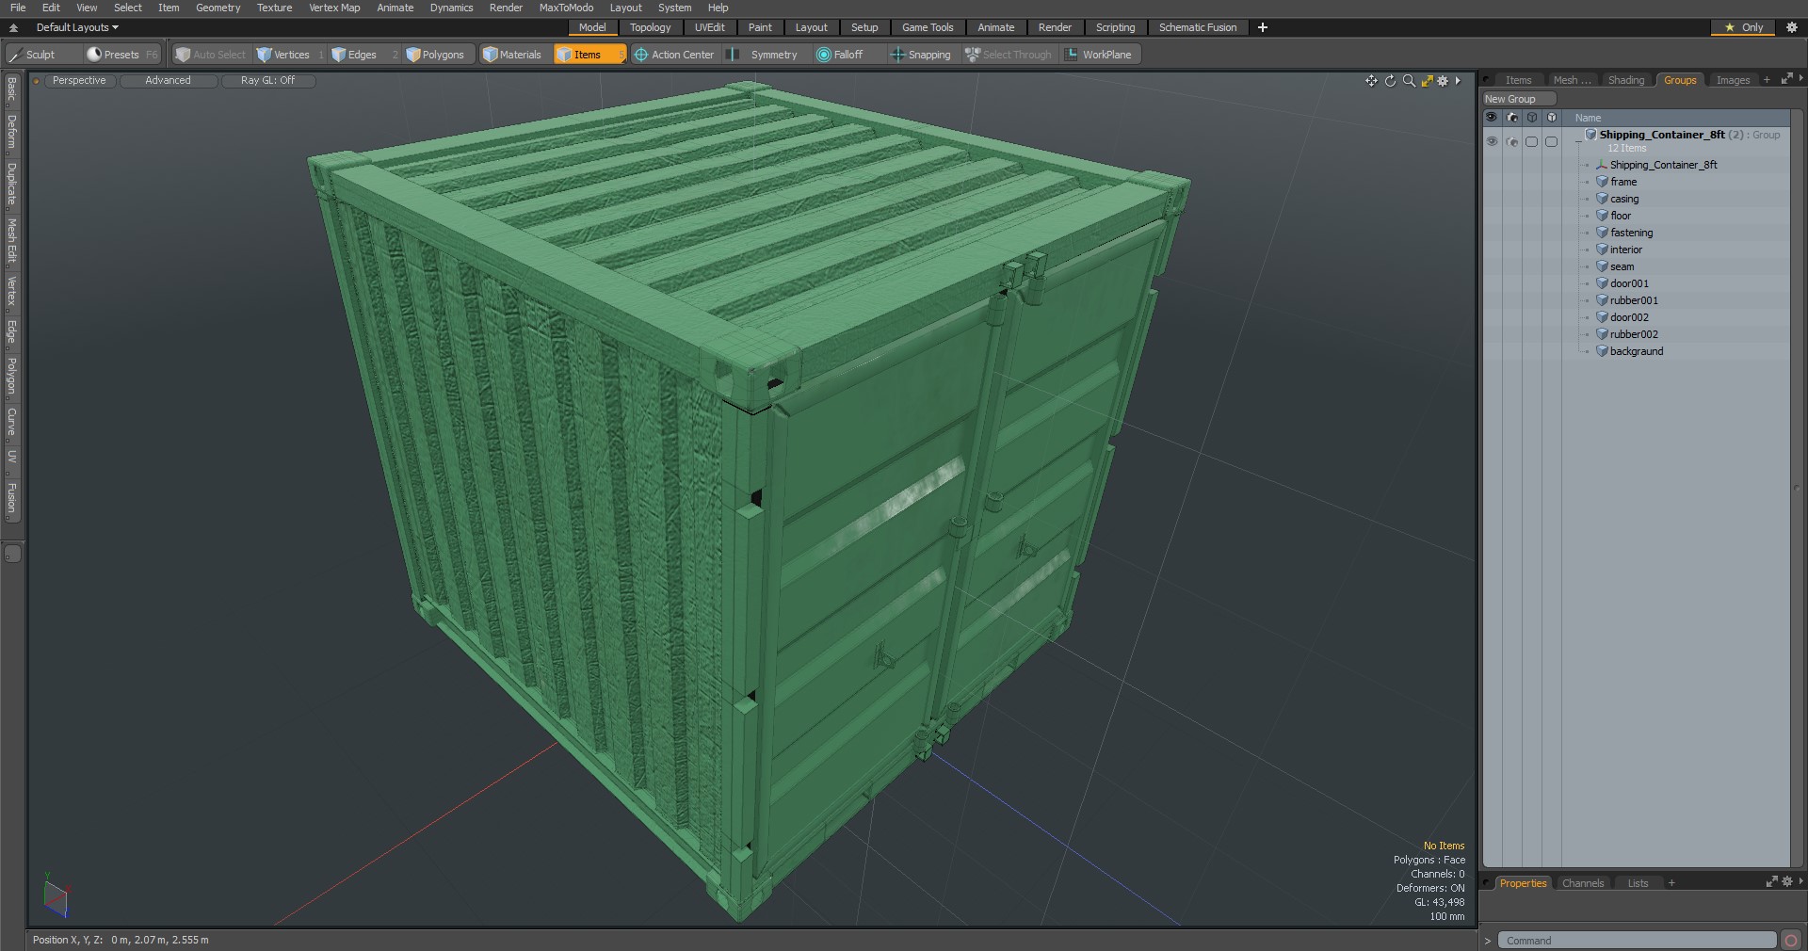Click the New Group button

click(1518, 99)
